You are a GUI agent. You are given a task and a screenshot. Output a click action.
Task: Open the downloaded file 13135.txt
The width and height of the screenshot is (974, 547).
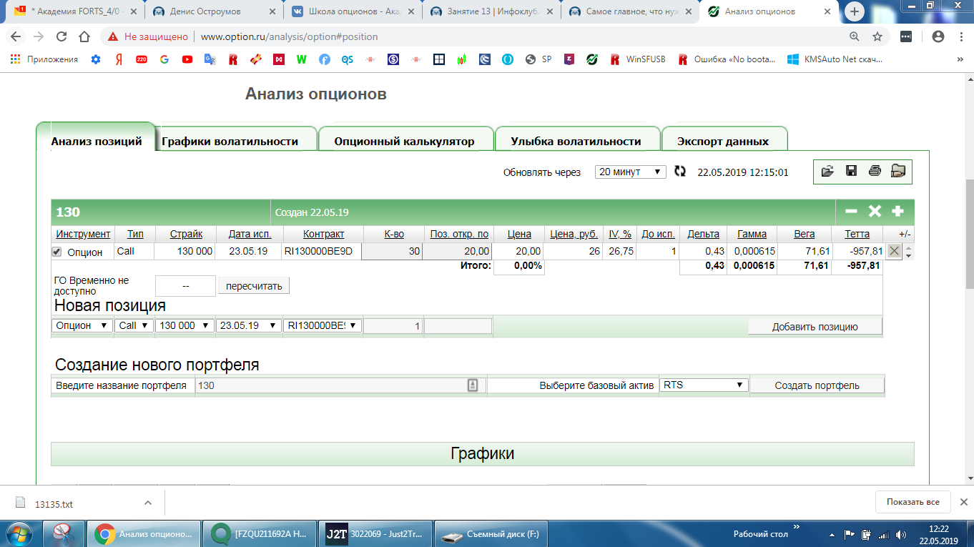click(x=54, y=504)
